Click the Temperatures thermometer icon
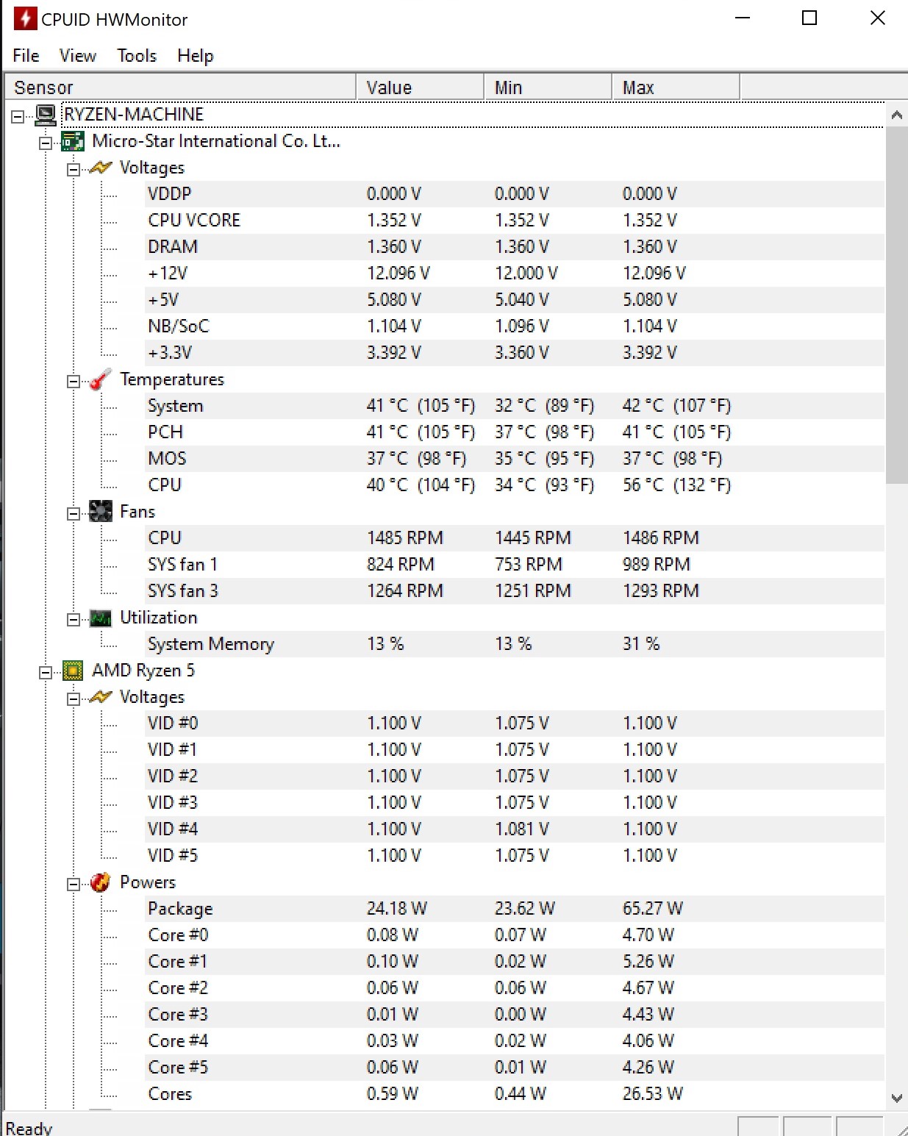Screen dimensions: 908x1136 click(100, 379)
